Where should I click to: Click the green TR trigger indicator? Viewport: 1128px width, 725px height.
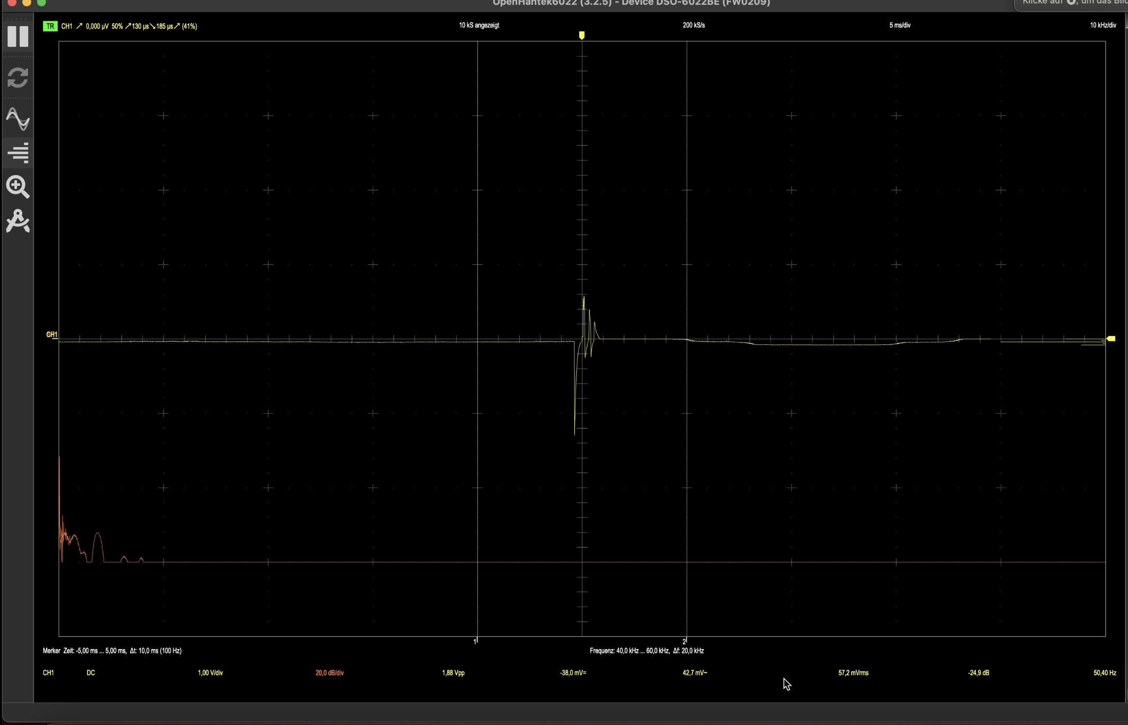[x=50, y=26]
